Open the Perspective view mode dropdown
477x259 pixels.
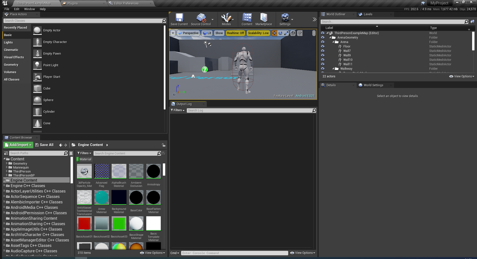coord(188,33)
